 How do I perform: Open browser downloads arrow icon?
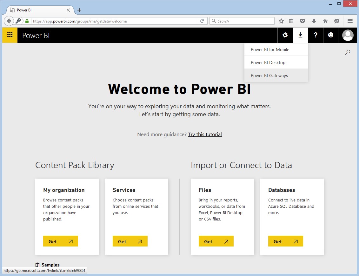pos(314,21)
